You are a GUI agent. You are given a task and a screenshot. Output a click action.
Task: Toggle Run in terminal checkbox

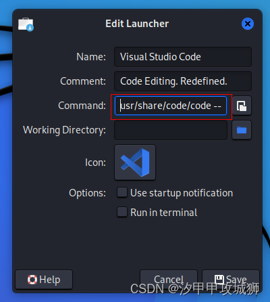point(122,212)
